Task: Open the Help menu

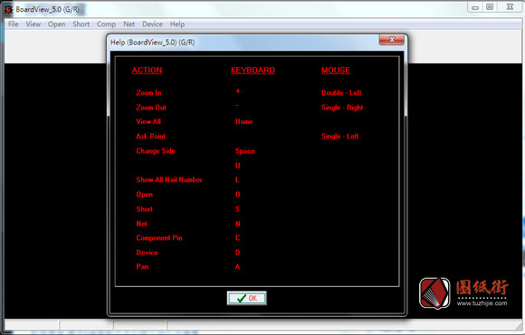Action: click(177, 24)
